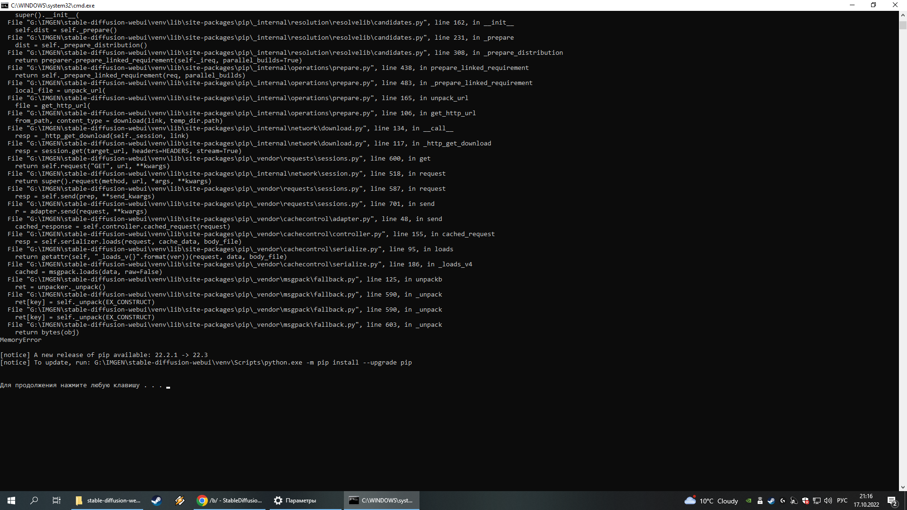Open the notification center with 2 alerts
The height and width of the screenshot is (510, 907).
[892, 501]
